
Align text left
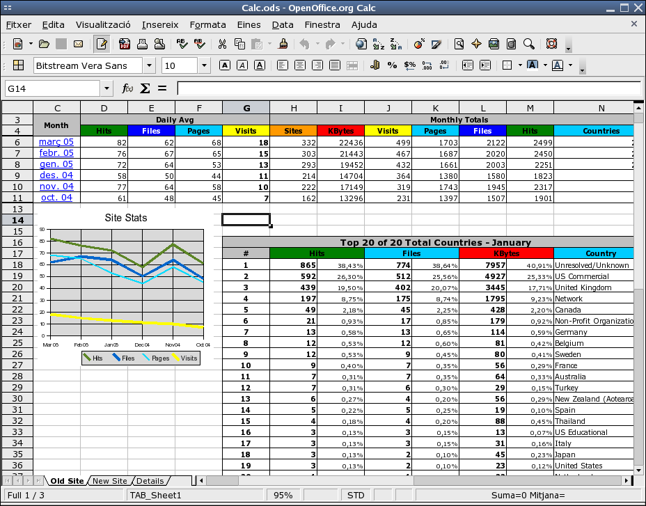pos(282,65)
